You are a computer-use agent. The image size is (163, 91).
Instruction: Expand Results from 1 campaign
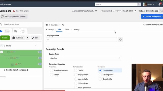coord(5,70)
